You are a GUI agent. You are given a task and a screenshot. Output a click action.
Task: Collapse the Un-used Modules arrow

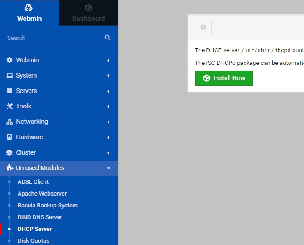coord(108,168)
